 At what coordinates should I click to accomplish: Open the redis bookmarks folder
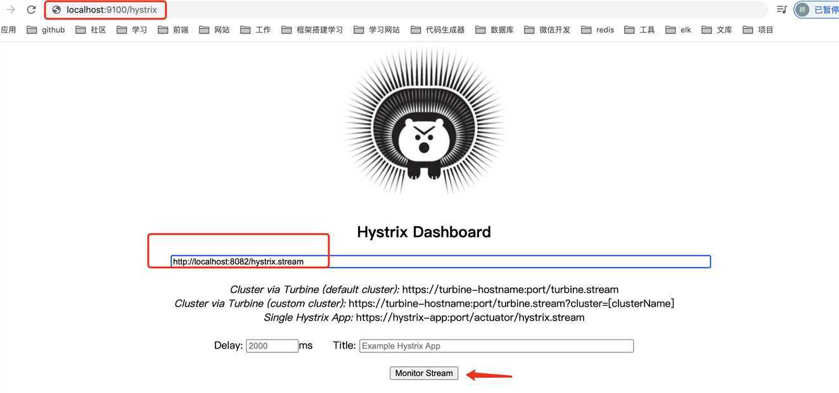click(598, 30)
